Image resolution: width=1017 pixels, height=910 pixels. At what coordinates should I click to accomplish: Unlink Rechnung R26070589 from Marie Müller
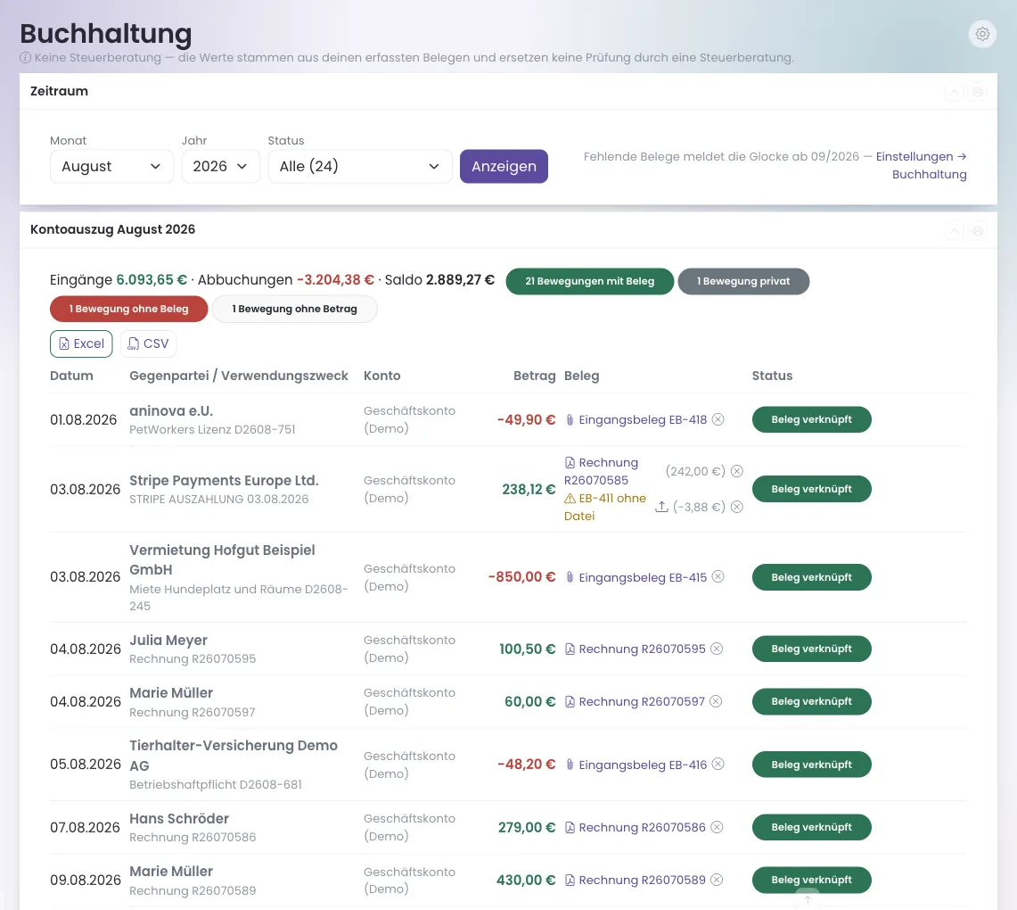click(x=717, y=880)
